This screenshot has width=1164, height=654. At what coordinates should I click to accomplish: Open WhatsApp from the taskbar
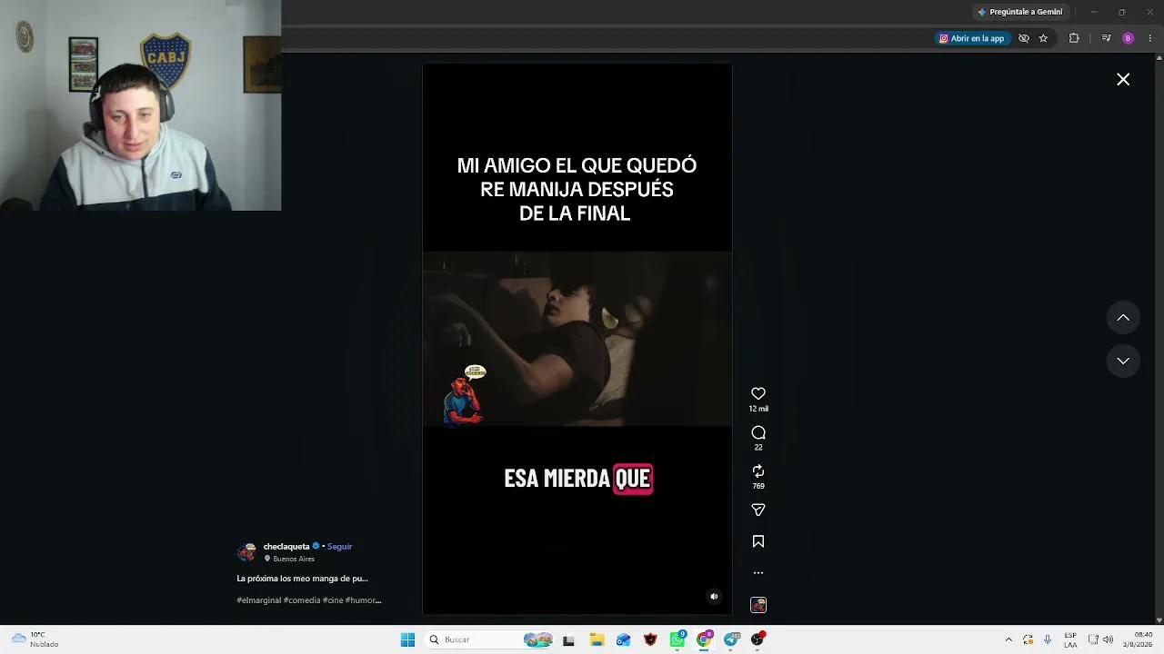tap(677, 639)
